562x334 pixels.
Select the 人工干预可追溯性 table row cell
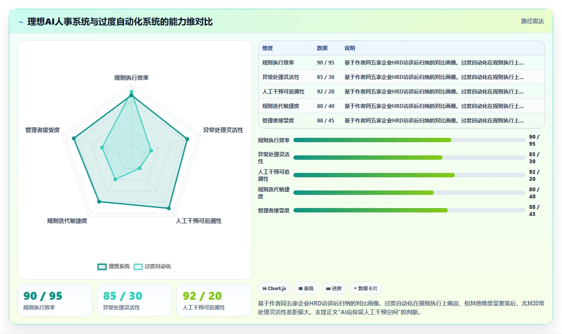[x=284, y=92]
